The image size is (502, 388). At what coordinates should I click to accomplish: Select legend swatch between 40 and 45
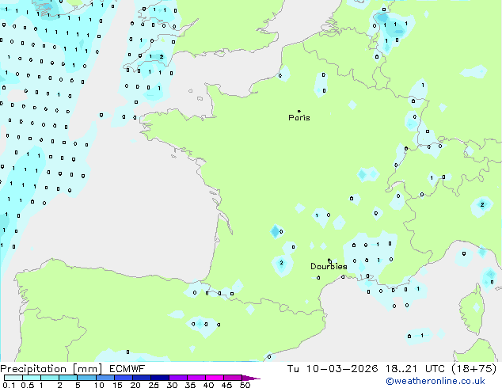pyautogui.click(x=215, y=378)
